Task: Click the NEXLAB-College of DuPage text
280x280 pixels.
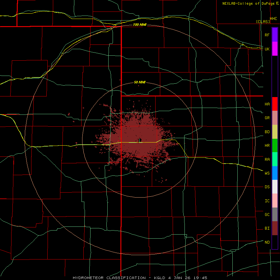Action: [x=248, y=3]
